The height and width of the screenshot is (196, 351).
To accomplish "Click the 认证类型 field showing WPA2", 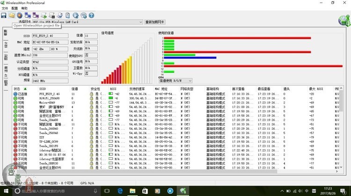I will [x=50, y=62].
